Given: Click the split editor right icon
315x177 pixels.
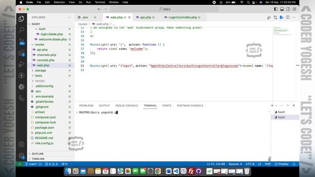Looking at the screenshot, I should pyautogui.click(x=287, y=18).
